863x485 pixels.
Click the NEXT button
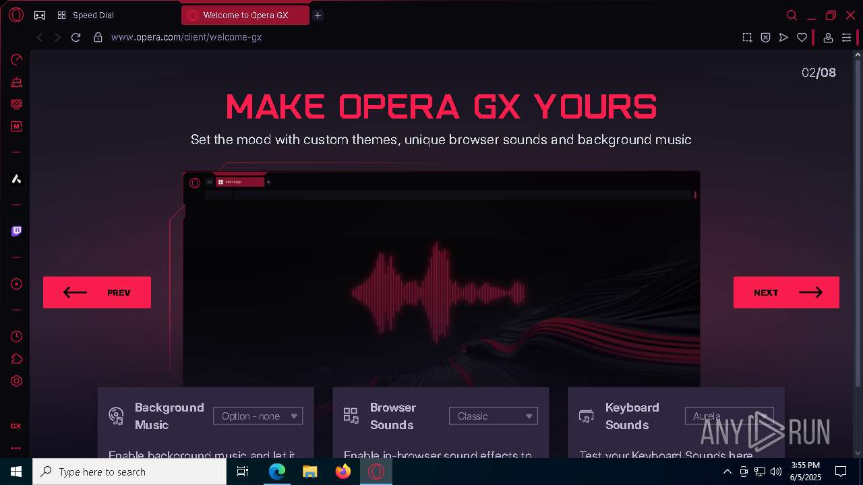pos(786,292)
